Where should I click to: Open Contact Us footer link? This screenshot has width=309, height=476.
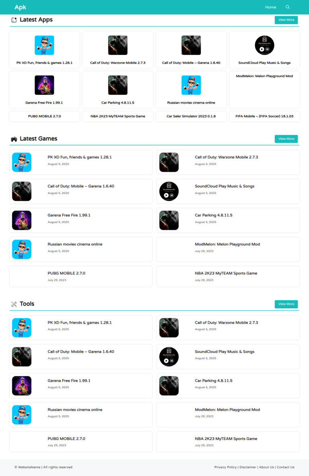point(285,467)
